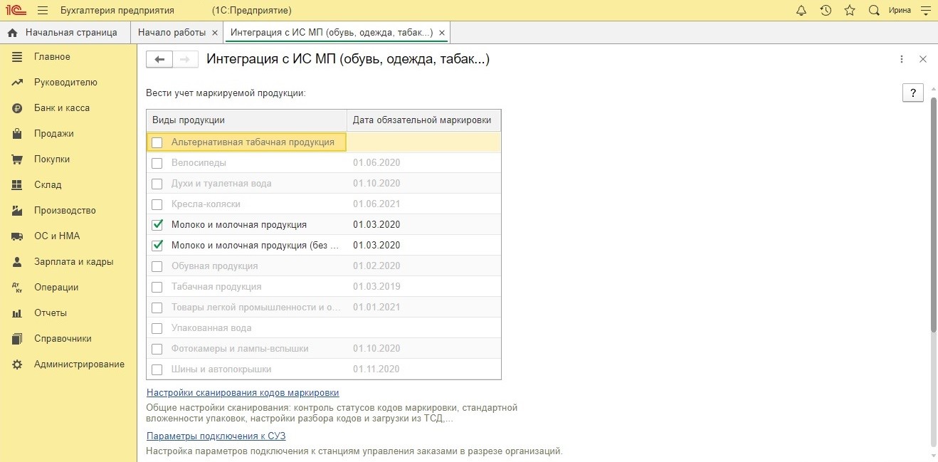Click the Банк и касса ruble icon
The width and height of the screenshot is (938, 462).
click(x=18, y=108)
